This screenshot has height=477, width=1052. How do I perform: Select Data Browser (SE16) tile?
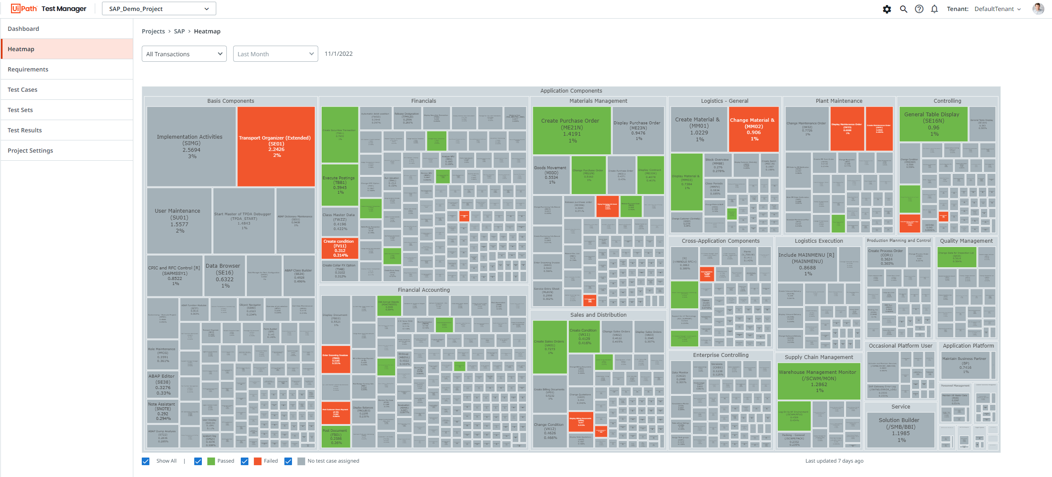coord(224,276)
